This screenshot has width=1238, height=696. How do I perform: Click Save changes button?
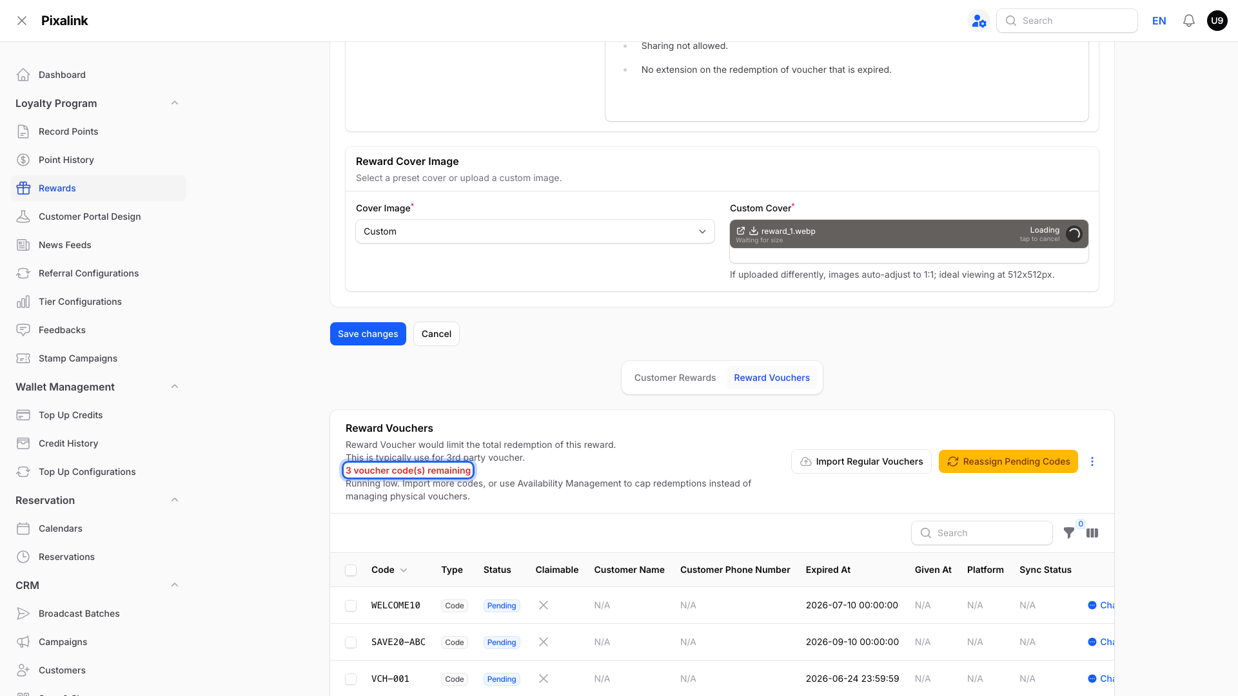[368, 334]
